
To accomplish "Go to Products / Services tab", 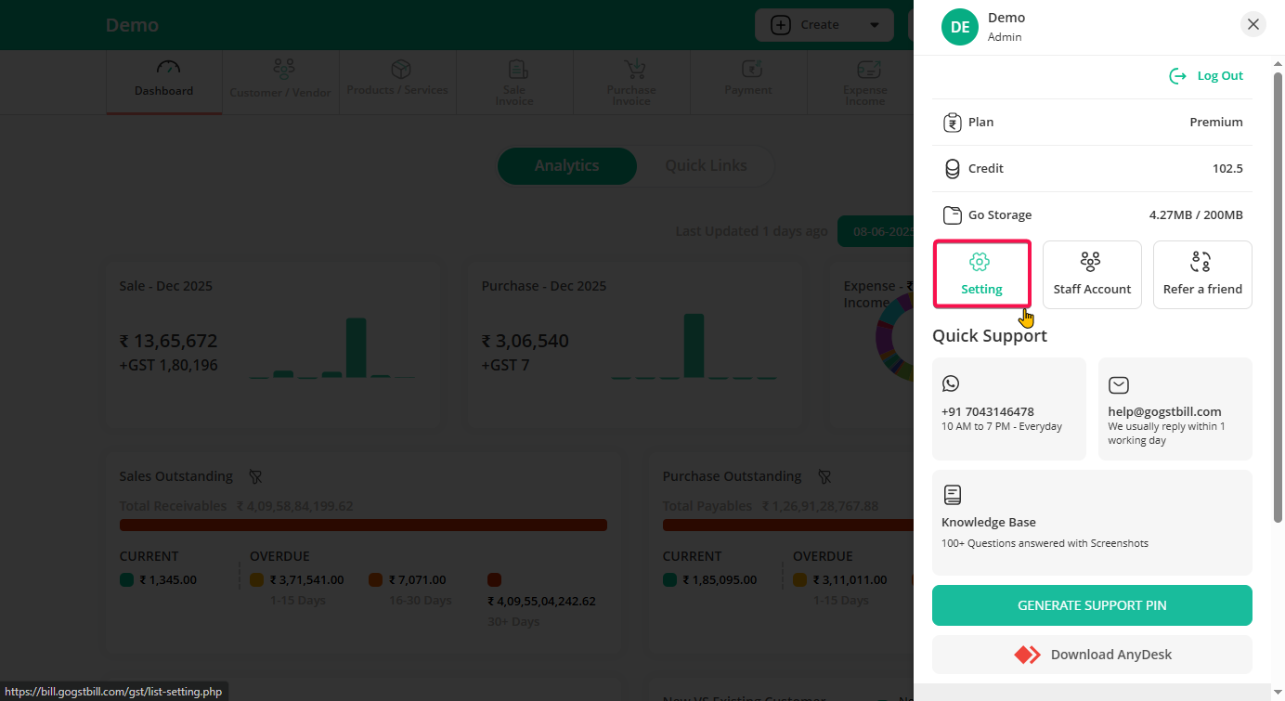I will tap(397, 81).
